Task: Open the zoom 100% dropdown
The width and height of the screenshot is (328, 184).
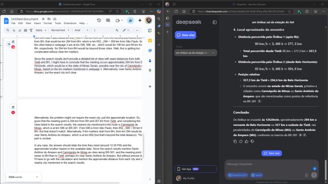Action: (41, 31)
